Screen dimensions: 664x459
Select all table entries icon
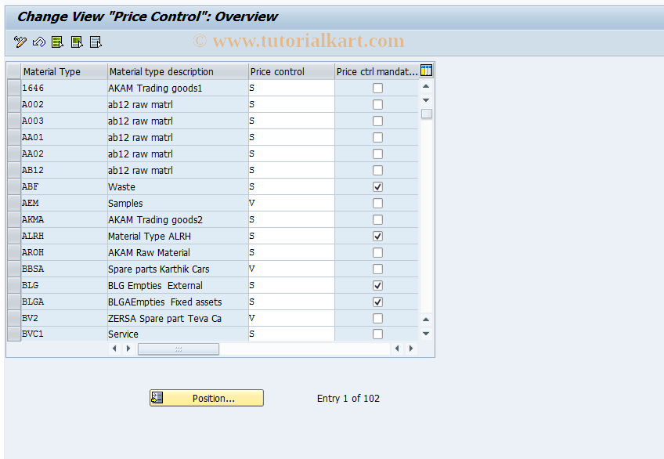click(57, 42)
